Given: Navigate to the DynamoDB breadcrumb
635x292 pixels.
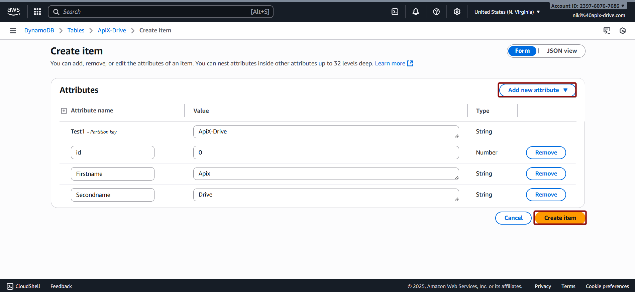Looking at the screenshot, I should 39,30.
